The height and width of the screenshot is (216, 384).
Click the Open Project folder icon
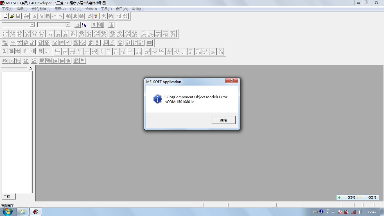click(12, 16)
